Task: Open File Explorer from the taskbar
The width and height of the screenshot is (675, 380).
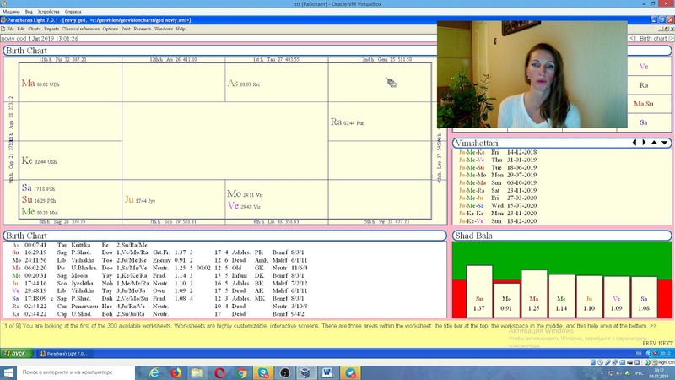Action: (x=197, y=372)
